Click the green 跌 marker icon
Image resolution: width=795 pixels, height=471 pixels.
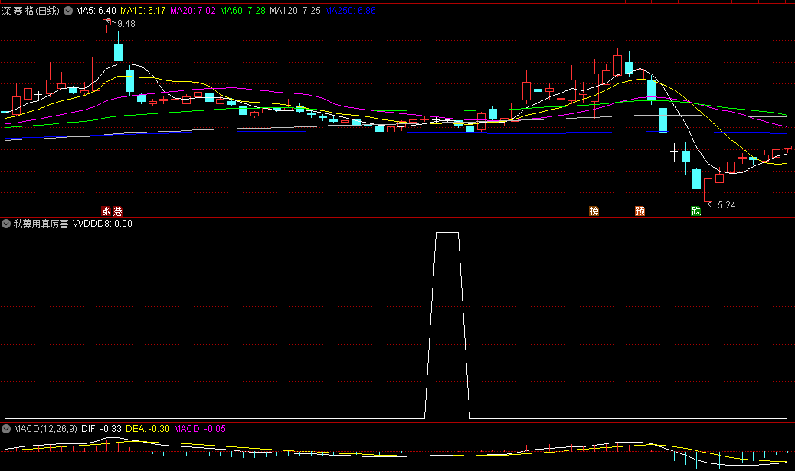(x=695, y=211)
